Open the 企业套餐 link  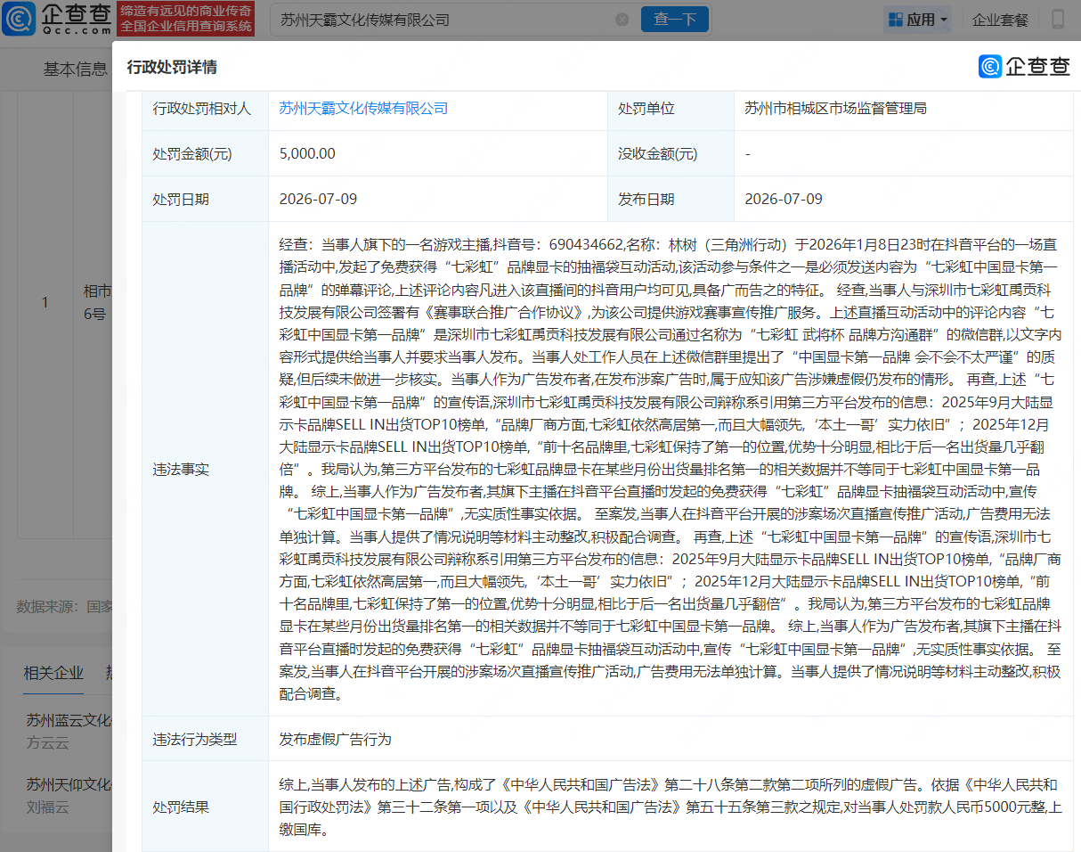tap(1000, 20)
